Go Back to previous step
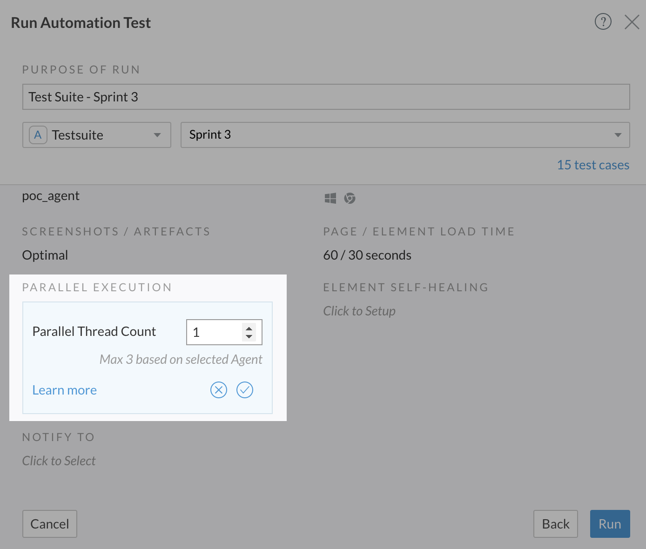Viewport: 646px width, 549px height. pyautogui.click(x=556, y=524)
